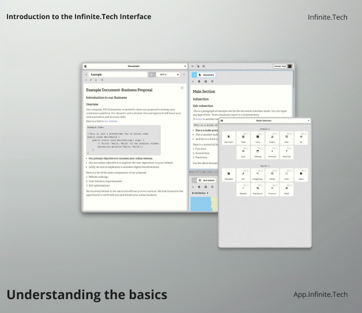Click the 'Main Section' heading text
The width and height of the screenshot is (362, 313).
coord(204,92)
